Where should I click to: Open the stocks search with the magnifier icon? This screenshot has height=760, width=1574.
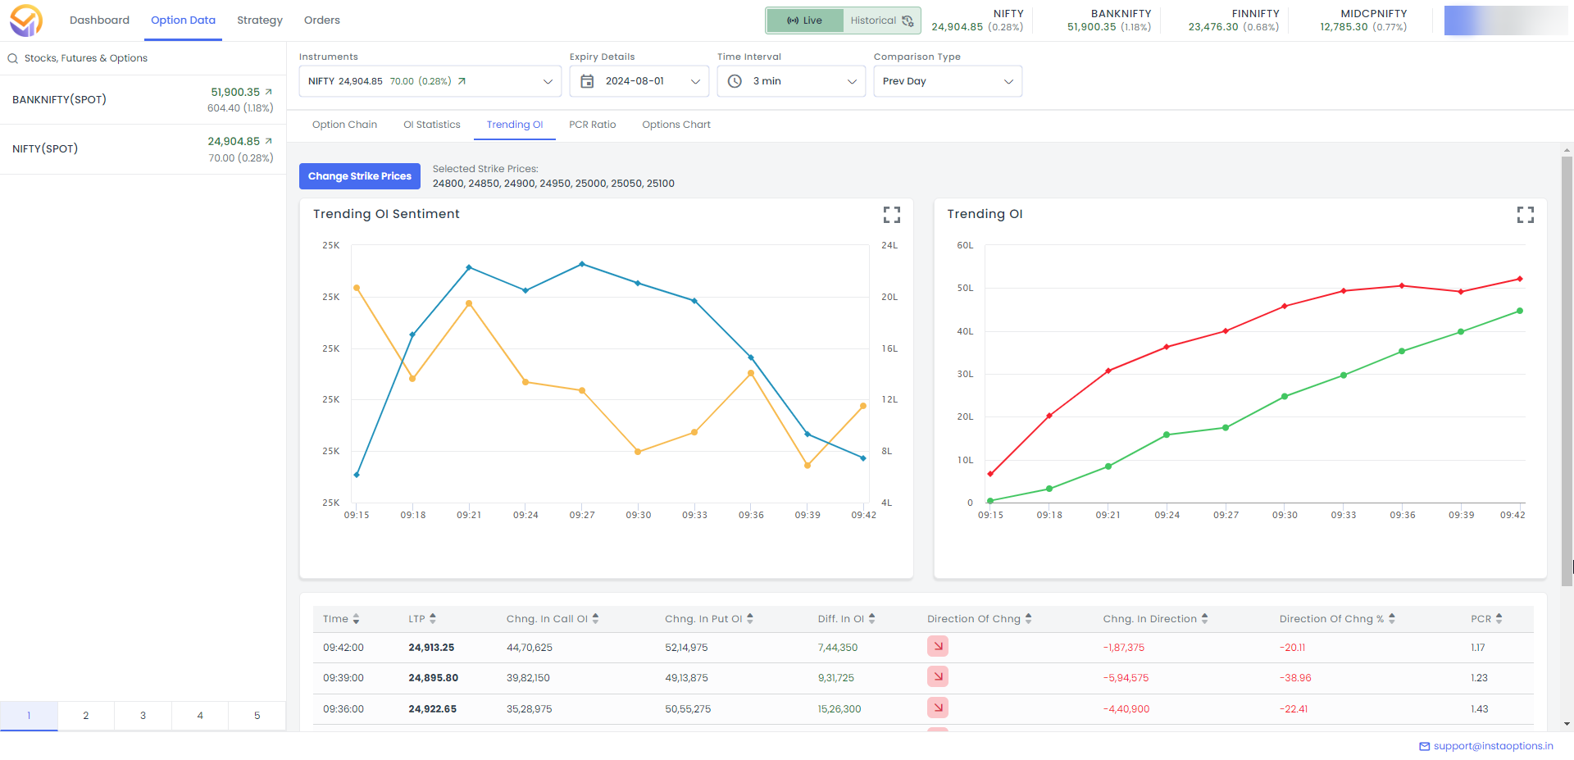tap(11, 58)
